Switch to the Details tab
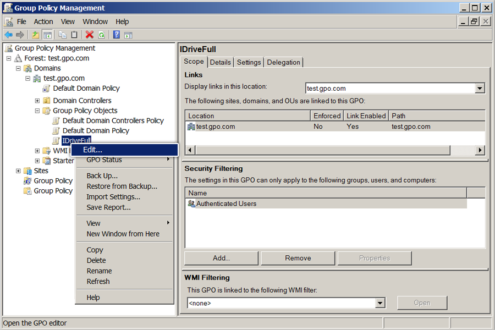This screenshot has height=330, width=495. tap(221, 62)
